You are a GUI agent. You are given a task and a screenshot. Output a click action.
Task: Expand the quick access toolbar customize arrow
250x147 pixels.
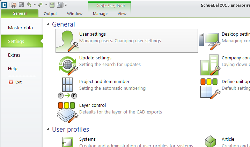[66, 5]
